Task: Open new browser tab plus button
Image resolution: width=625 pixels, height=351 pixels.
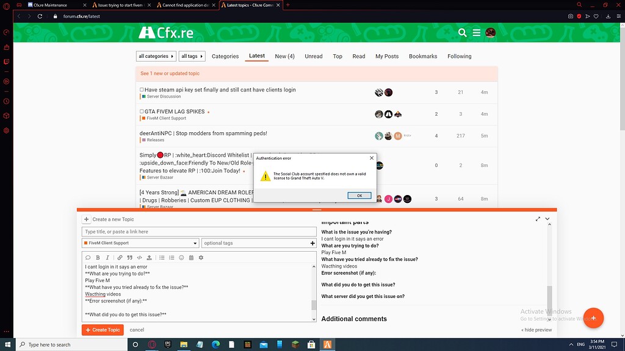Action: point(288,5)
